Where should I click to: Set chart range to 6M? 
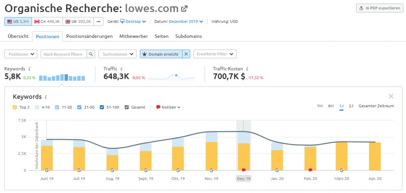pyautogui.click(x=331, y=106)
